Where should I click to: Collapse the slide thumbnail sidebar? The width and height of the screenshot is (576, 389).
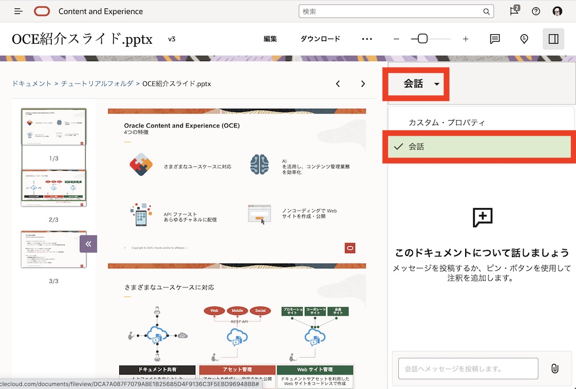88,243
